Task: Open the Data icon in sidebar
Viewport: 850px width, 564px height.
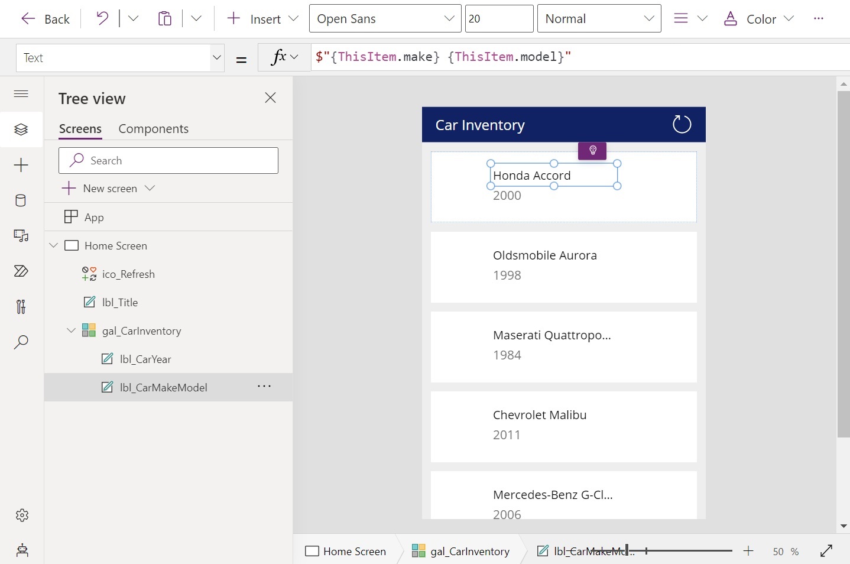Action: 21,200
